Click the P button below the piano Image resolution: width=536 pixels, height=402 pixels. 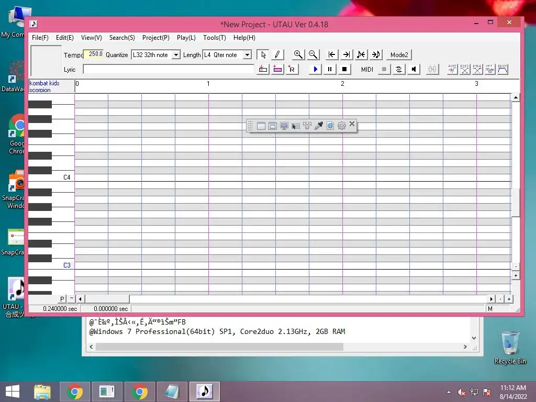[62, 299]
